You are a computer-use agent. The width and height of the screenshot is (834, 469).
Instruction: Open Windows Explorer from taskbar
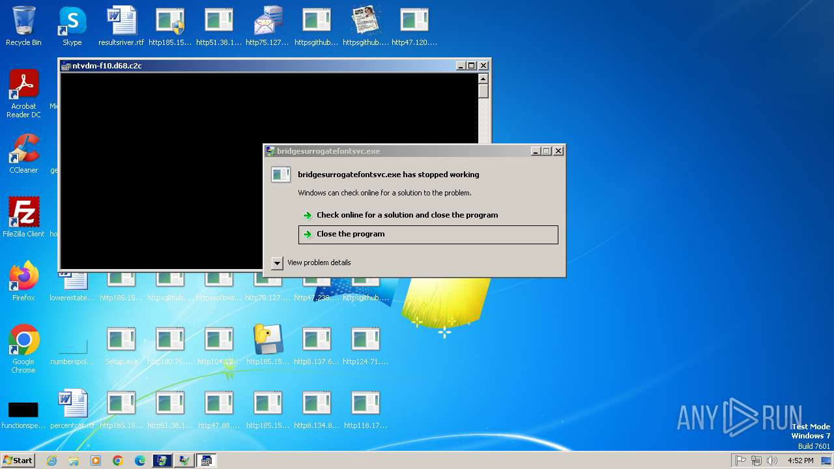point(74,461)
